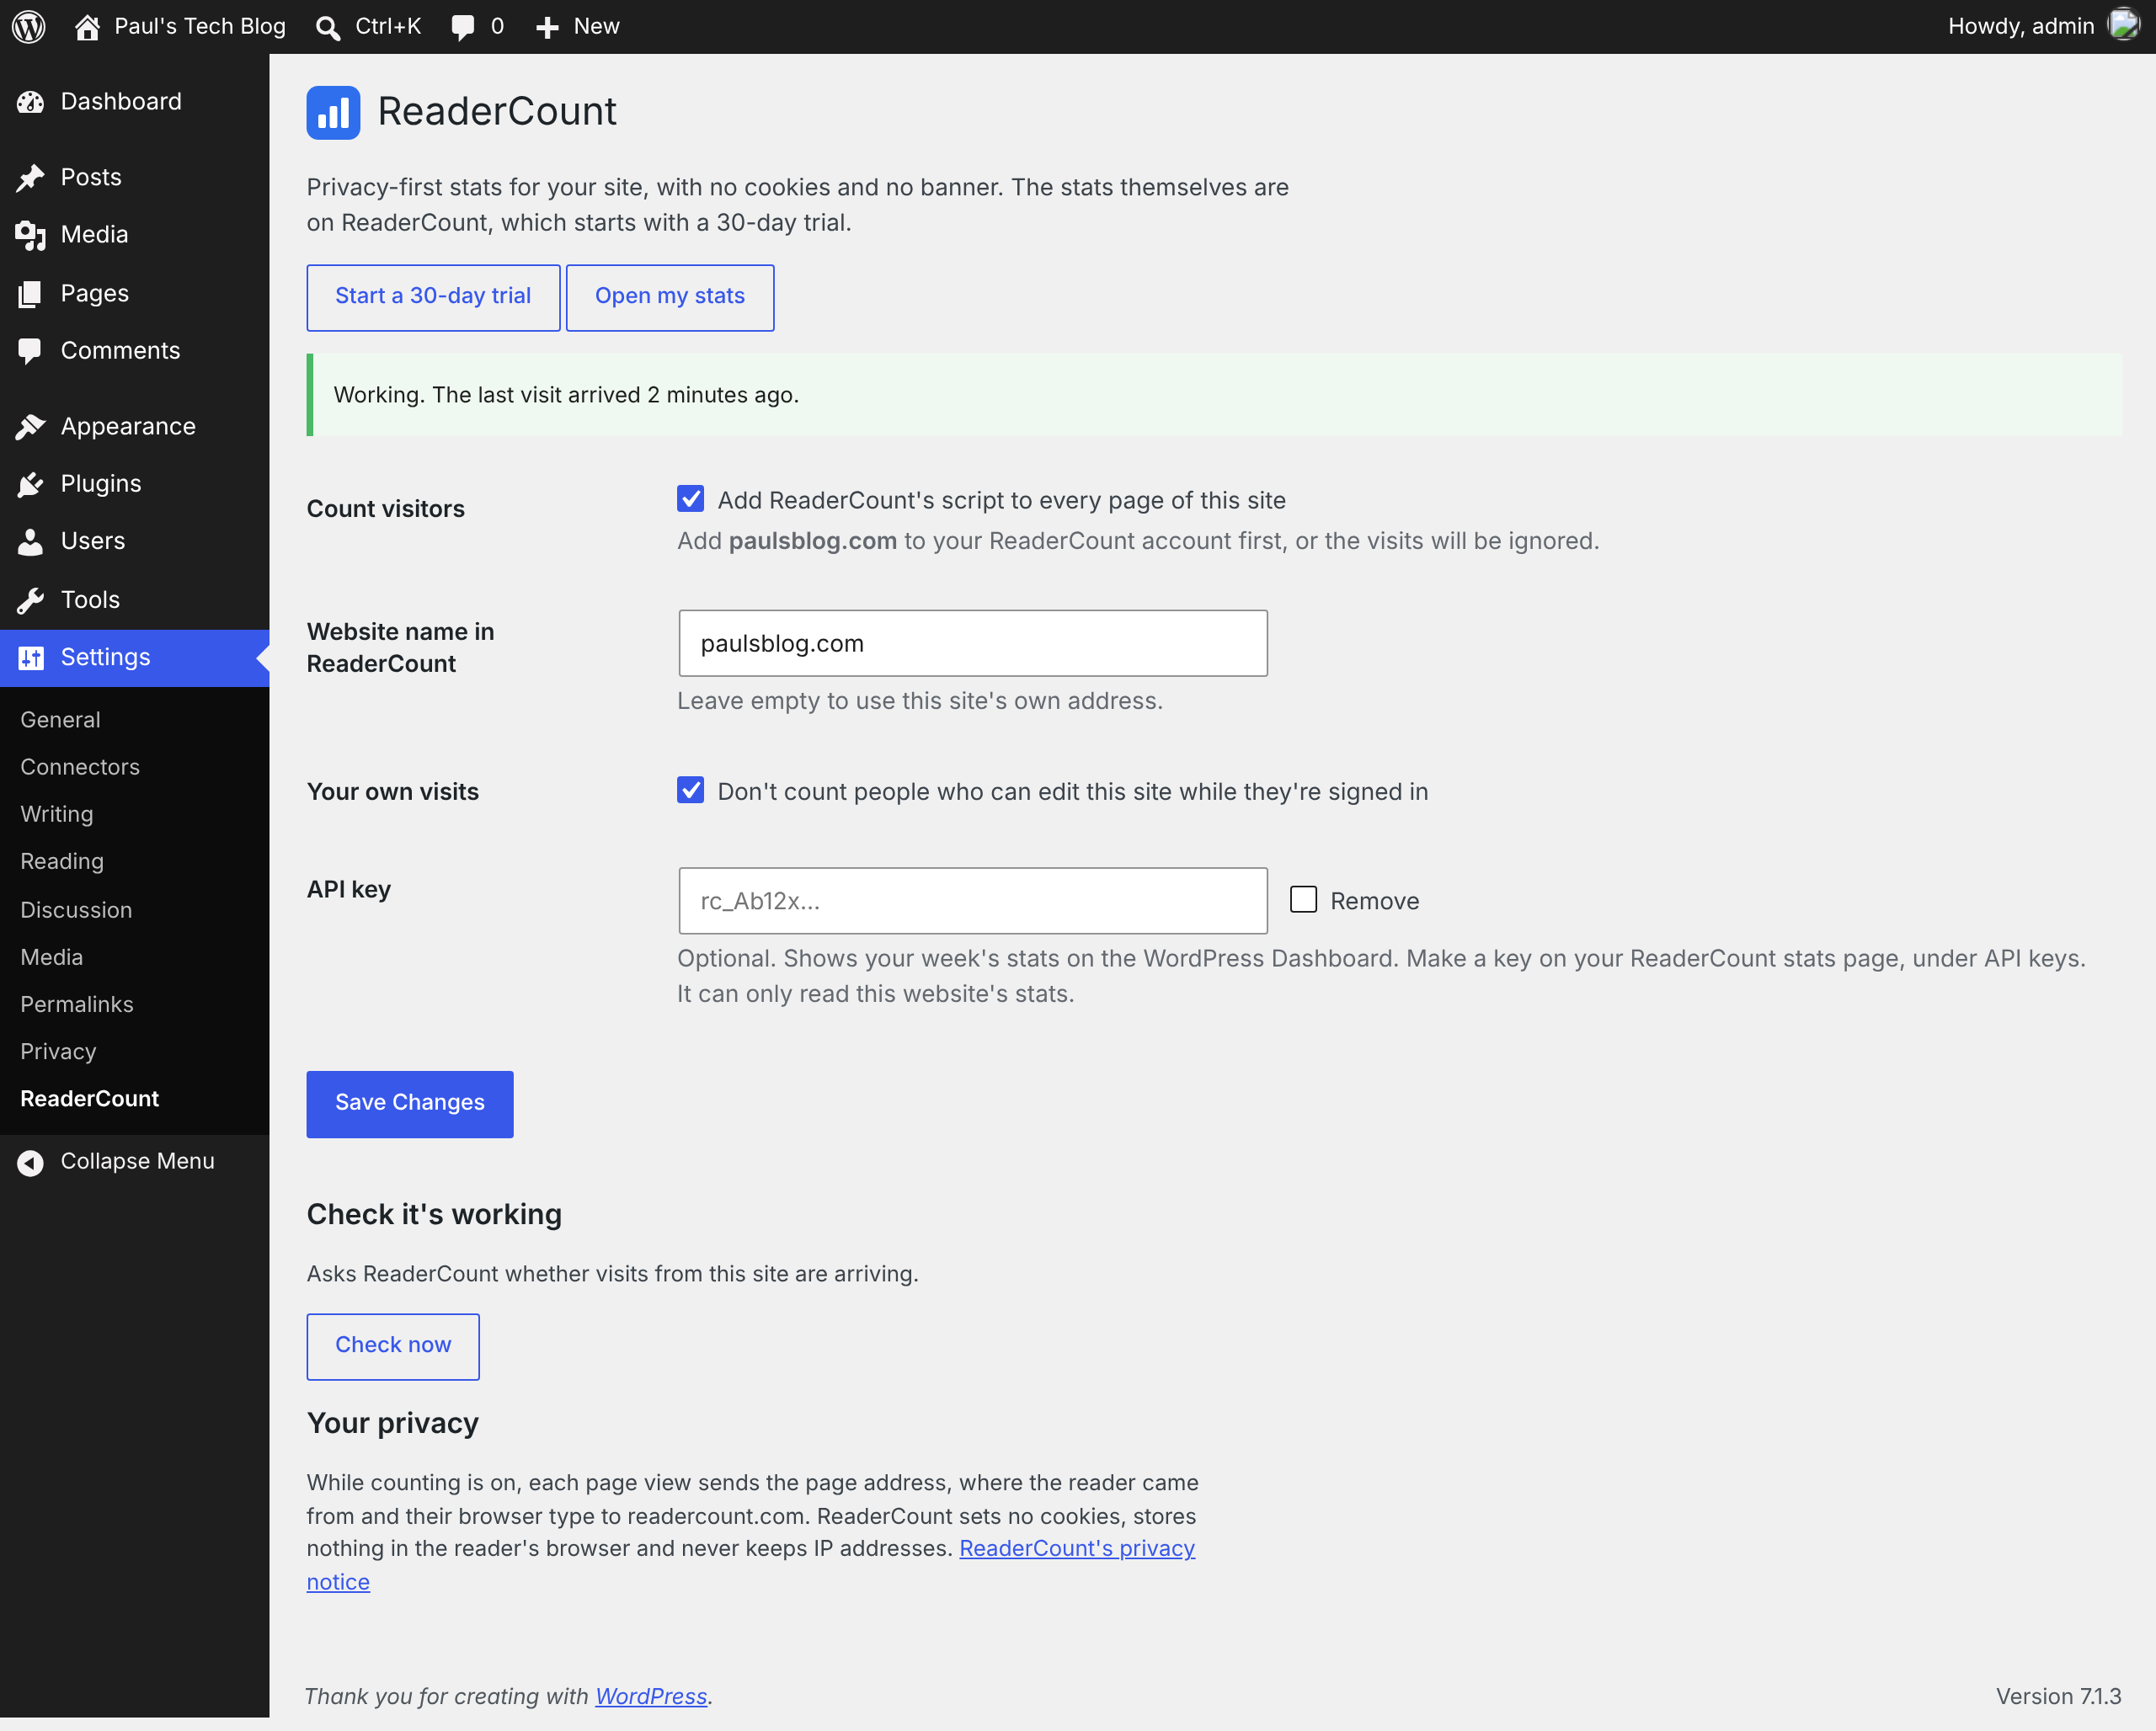
Task: Toggle Don't count signed-in editors checkbox
Action: tap(690, 790)
